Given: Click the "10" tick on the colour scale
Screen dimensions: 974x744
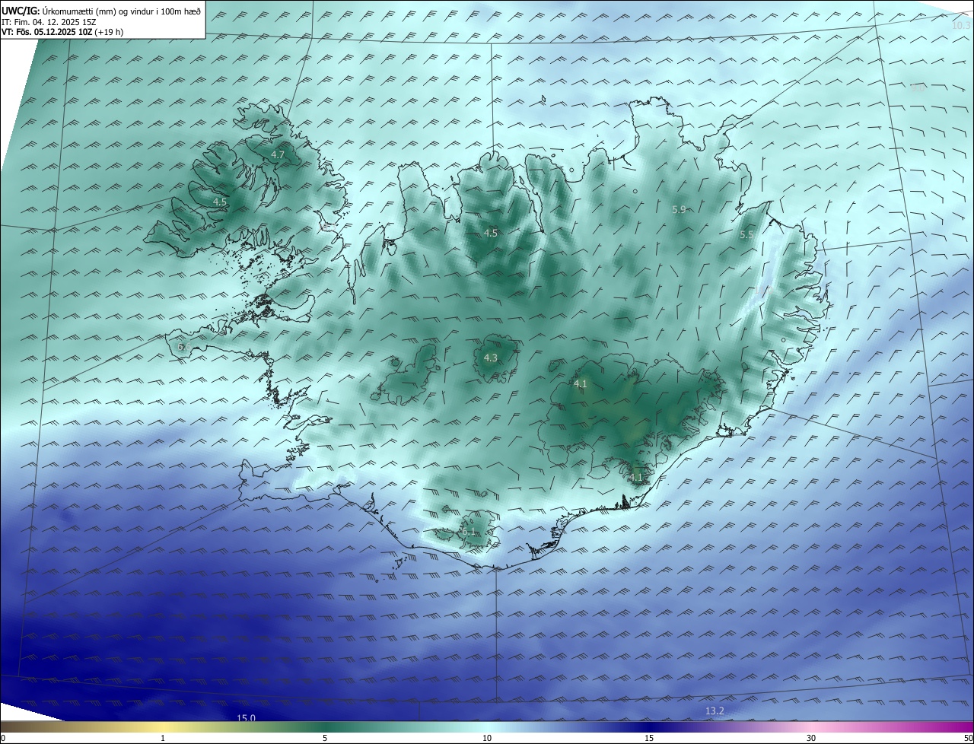Looking at the screenshot, I should tap(487, 738).
